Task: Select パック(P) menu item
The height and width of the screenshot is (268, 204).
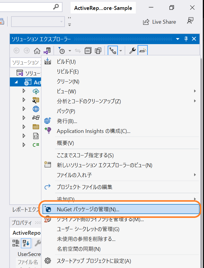Action: 121,111
